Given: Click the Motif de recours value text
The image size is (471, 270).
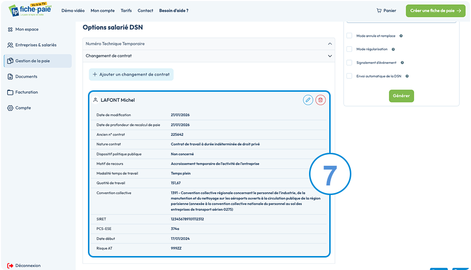Looking at the screenshot, I should tap(215, 164).
